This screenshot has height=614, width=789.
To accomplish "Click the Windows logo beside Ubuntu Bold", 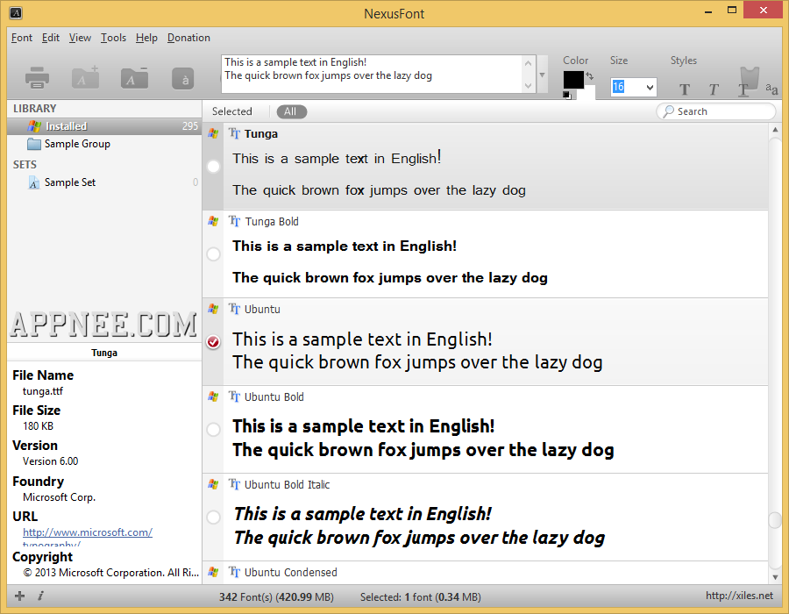I will pyautogui.click(x=213, y=396).
